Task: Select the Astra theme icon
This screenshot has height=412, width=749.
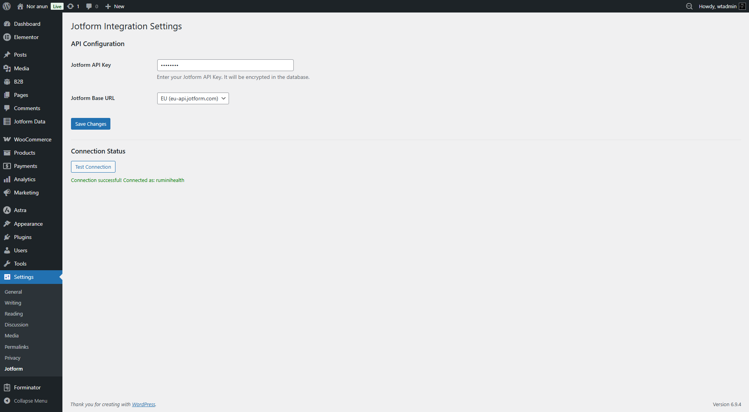Action: pos(7,210)
